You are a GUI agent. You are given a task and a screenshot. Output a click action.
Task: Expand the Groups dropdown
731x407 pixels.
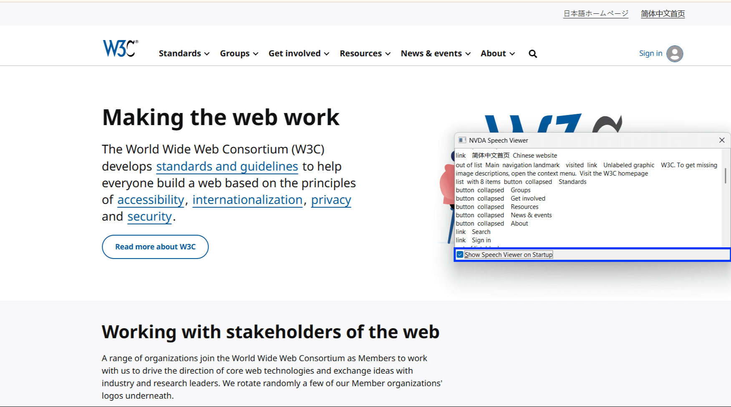click(239, 54)
